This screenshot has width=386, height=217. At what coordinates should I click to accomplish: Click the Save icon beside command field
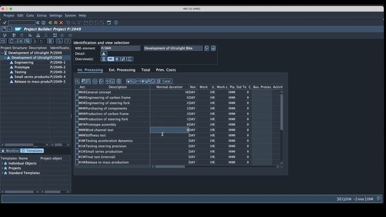(x=43, y=23)
